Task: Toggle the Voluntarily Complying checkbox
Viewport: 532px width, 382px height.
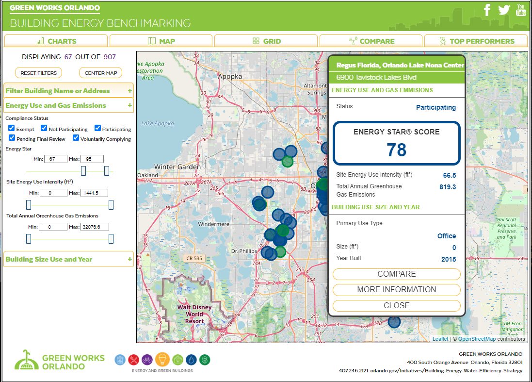Action: pyautogui.click(x=76, y=138)
